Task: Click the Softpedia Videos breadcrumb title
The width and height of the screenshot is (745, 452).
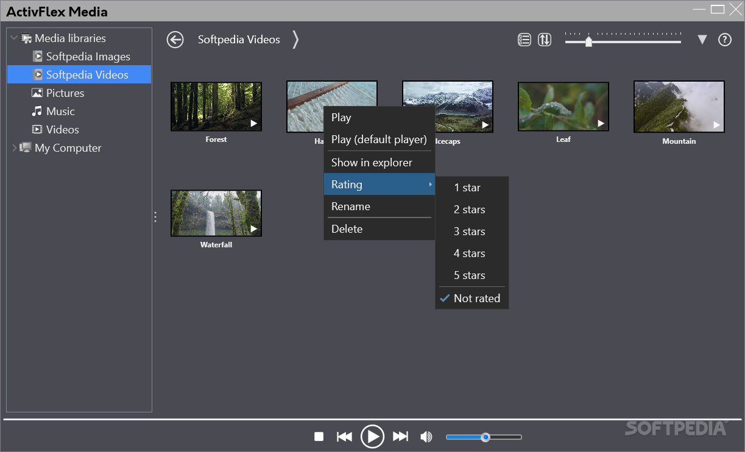Action: pos(239,40)
